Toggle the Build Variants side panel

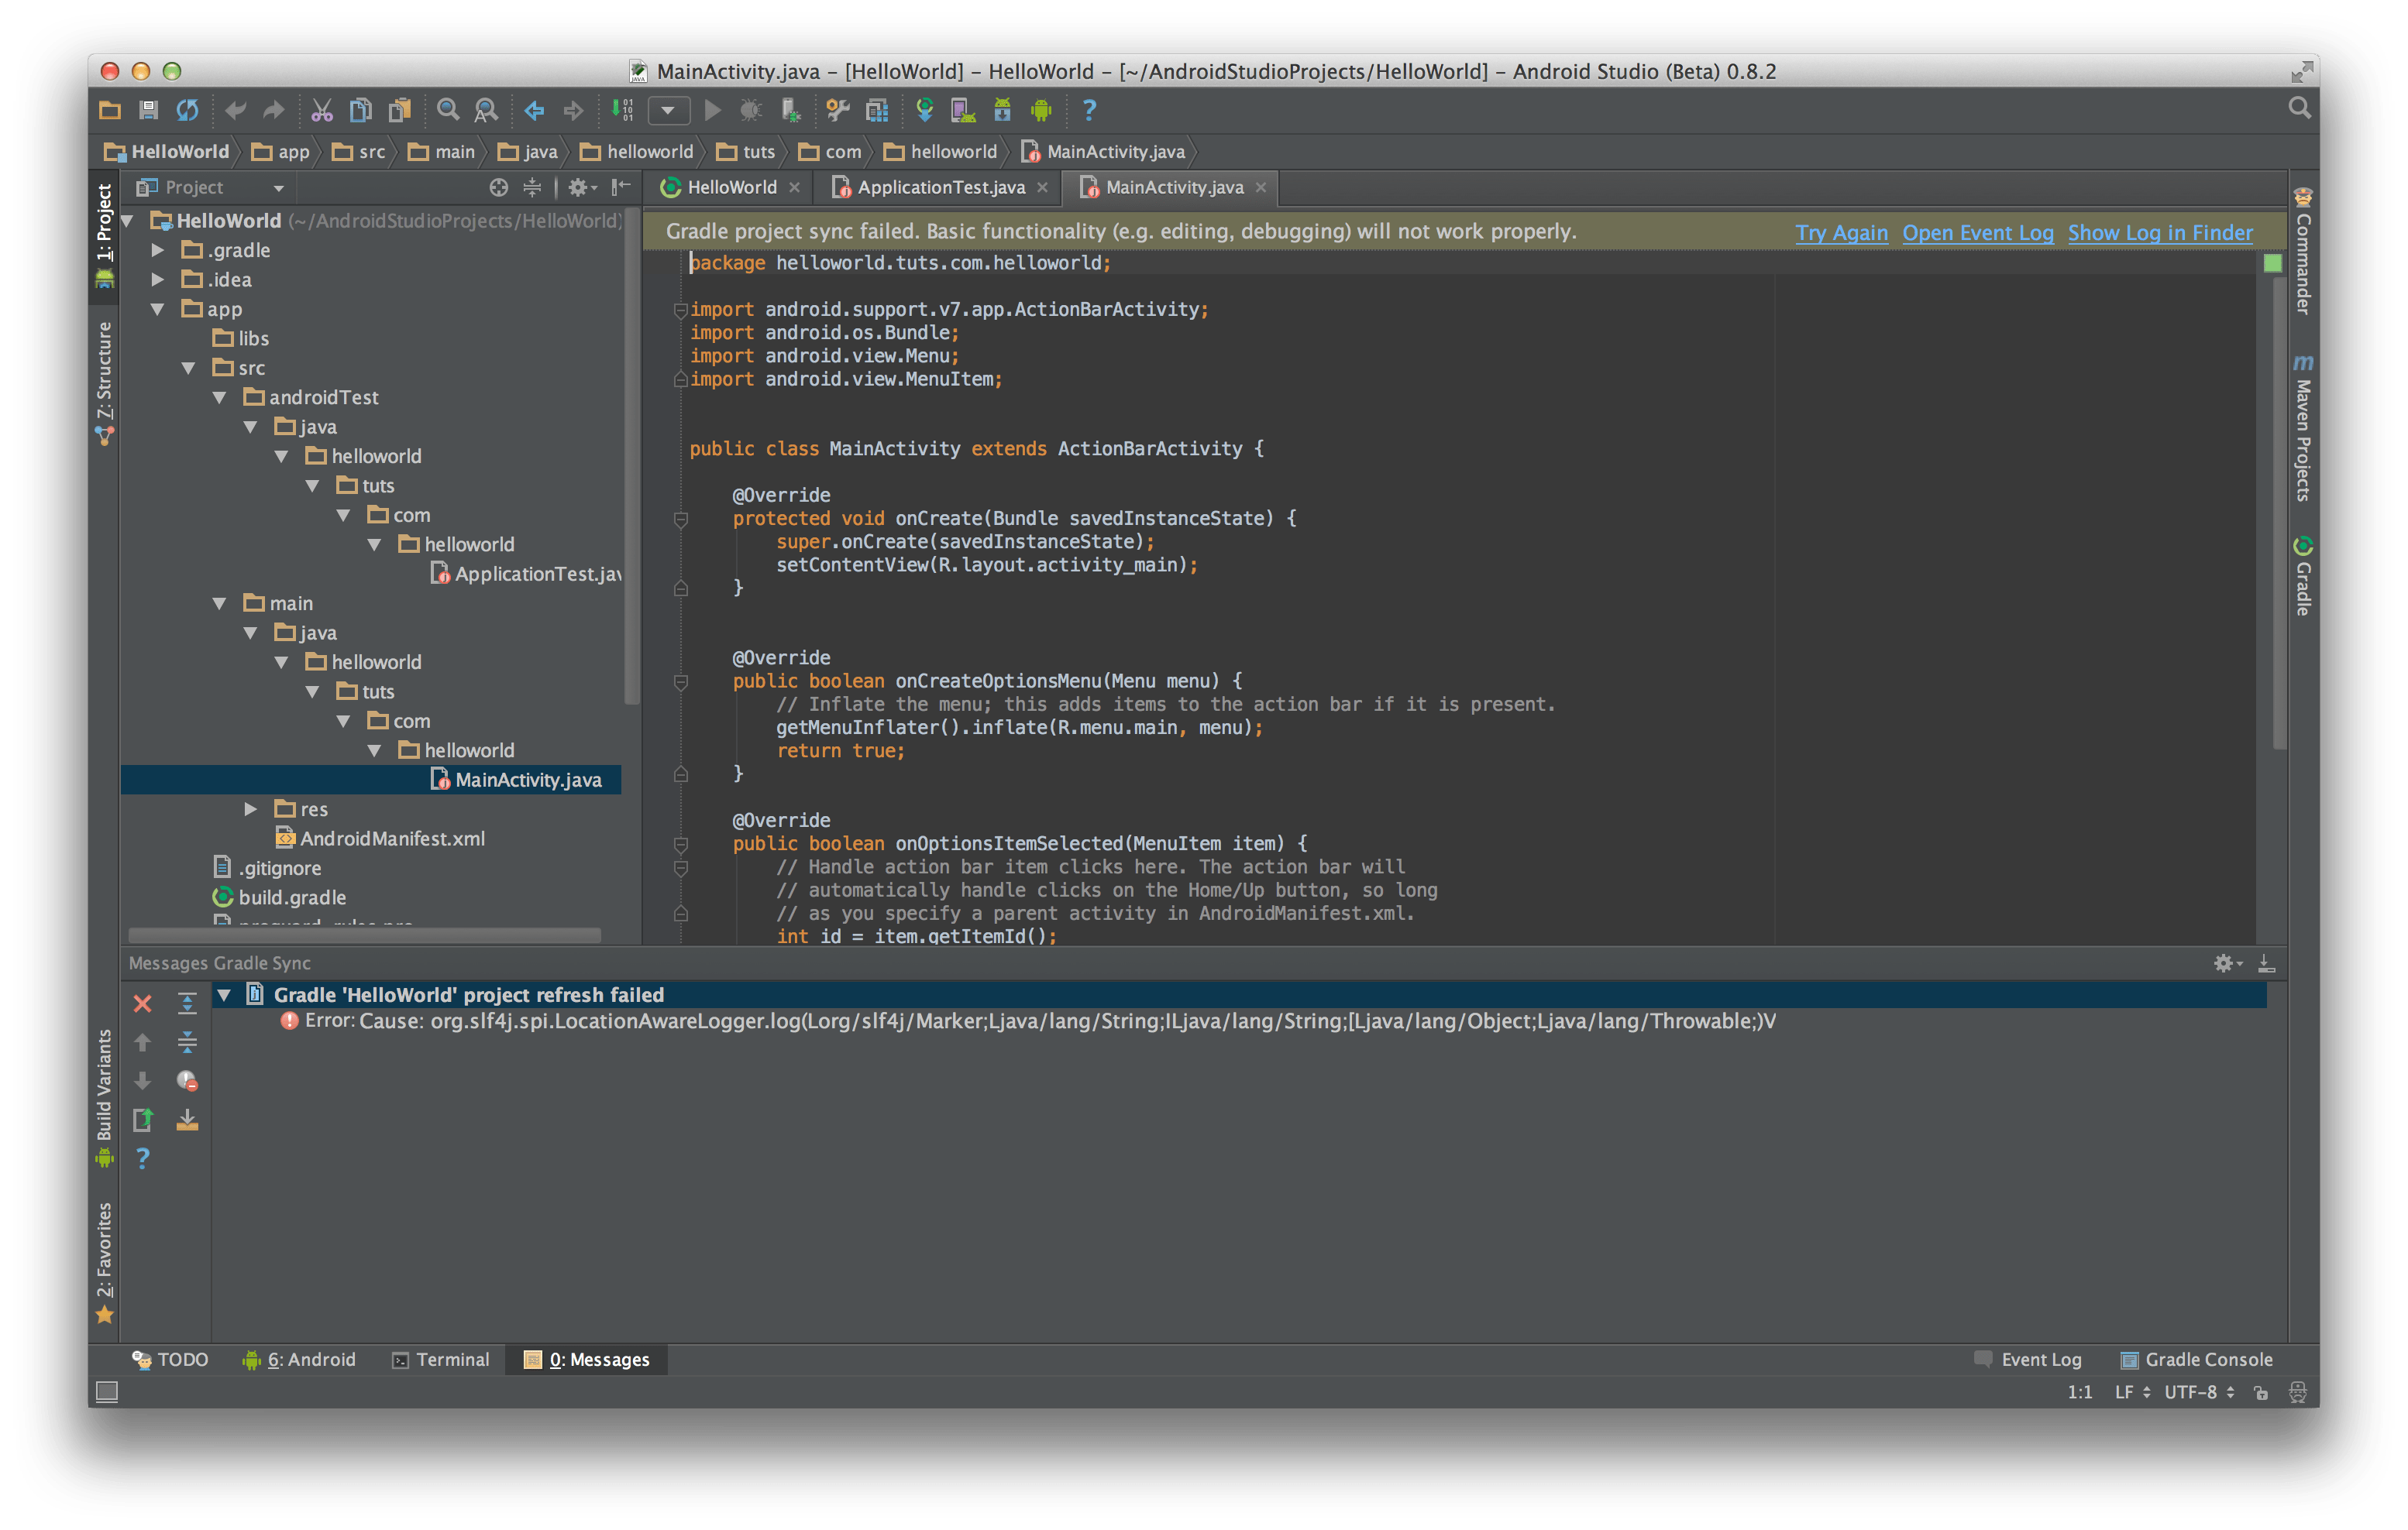click(104, 1098)
